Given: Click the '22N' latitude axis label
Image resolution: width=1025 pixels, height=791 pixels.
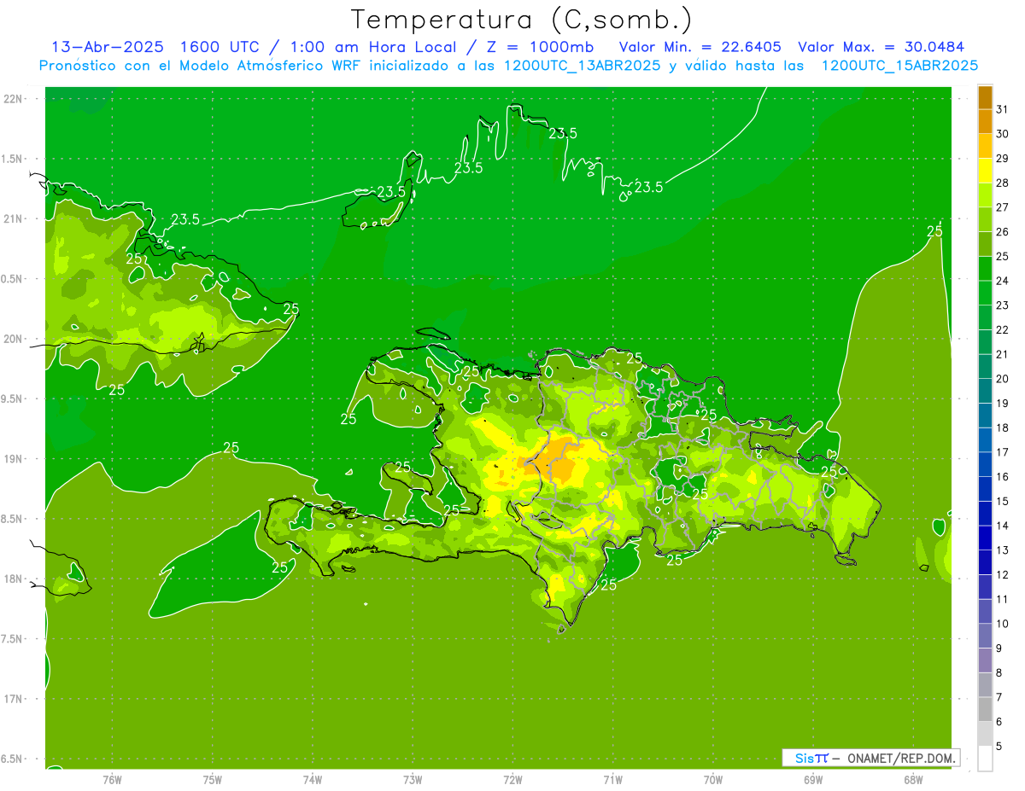Looking at the screenshot, I should tap(15, 99).
